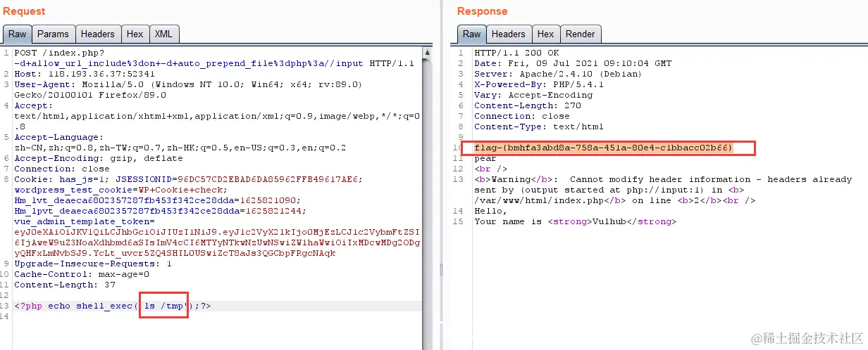868x350 pixels.
Task: Open the Request Hex tab
Action: click(x=135, y=34)
